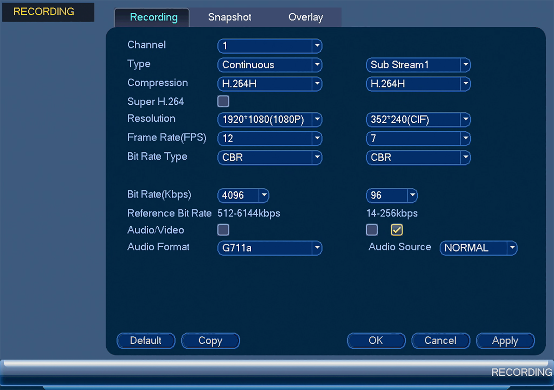The image size is (554, 390).
Task: Expand the Continuous type dropdown
Action: tap(270, 65)
